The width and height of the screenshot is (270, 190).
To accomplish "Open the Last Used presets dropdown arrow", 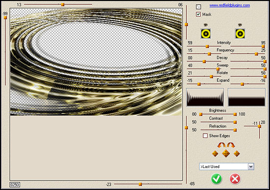I will (251, 166).
